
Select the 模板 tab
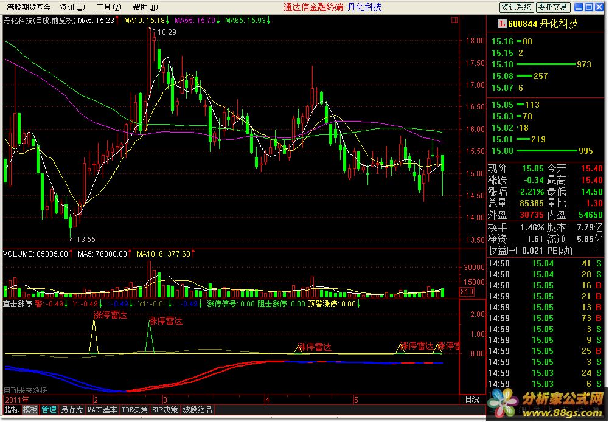pos(30,410)
